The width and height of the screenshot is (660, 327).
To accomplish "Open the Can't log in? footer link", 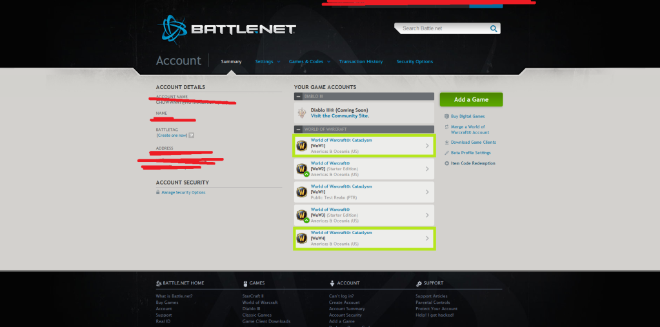I will coord(341,296).
